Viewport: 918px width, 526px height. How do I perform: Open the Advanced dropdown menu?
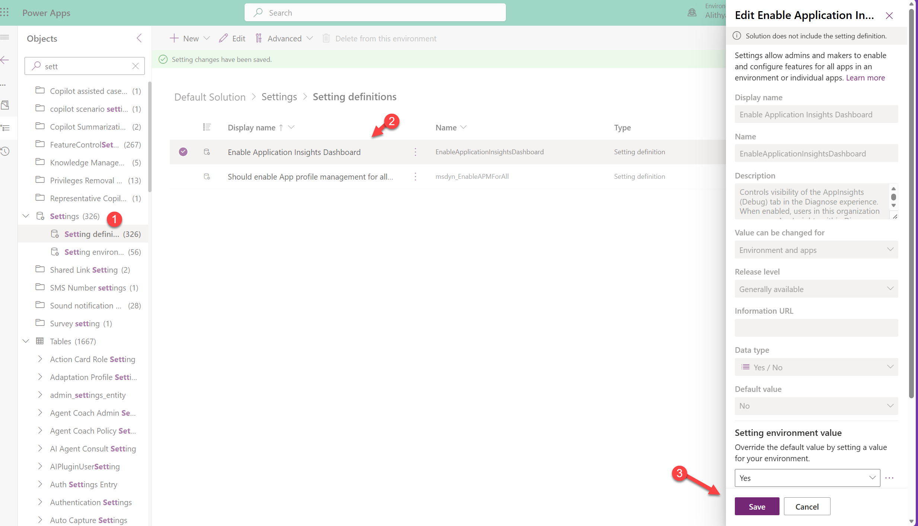(284, 38)
